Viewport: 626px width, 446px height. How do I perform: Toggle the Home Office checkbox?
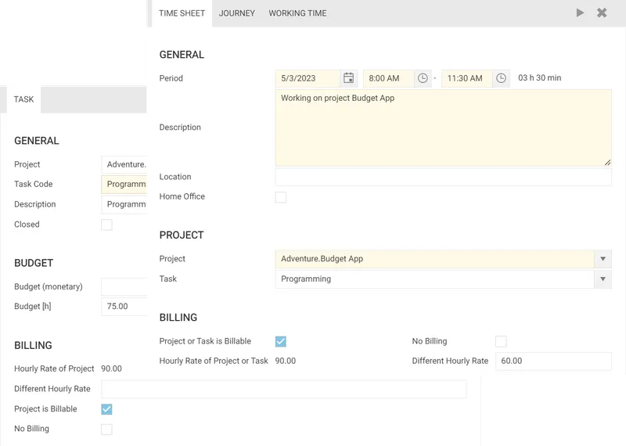281,197
